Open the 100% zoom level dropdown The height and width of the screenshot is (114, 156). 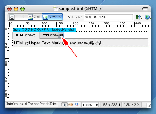click(x=90, y=105)
